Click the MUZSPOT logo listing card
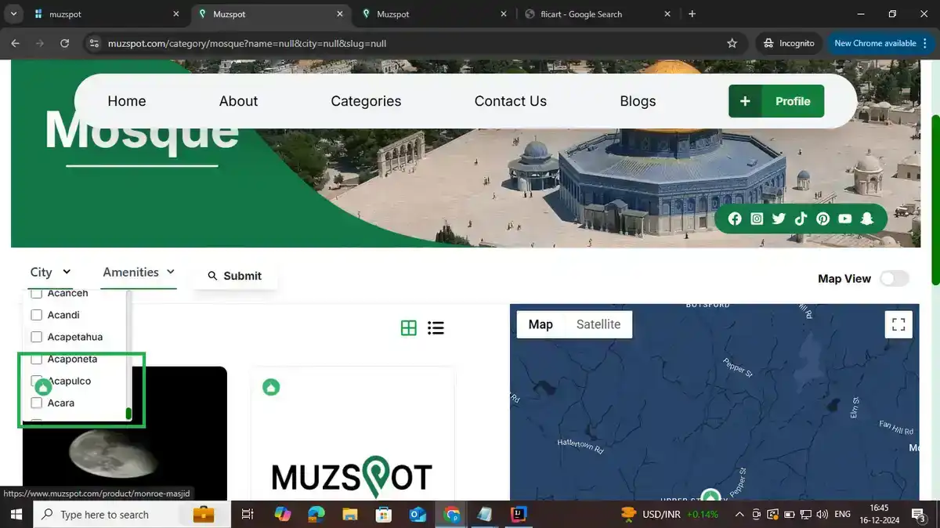Screen dimensions: 940x528 (352, 433)
